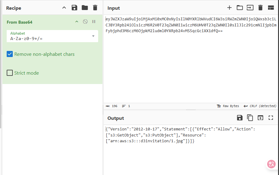Replace input with output
279x175 pixels.
tap(260, 118)
